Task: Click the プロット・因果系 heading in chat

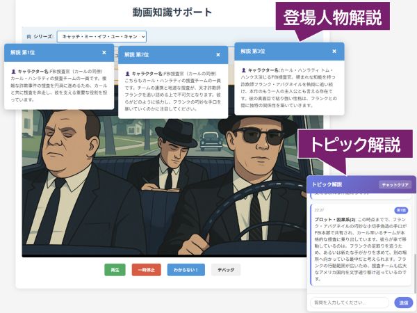Action: [x=335, y=220]
